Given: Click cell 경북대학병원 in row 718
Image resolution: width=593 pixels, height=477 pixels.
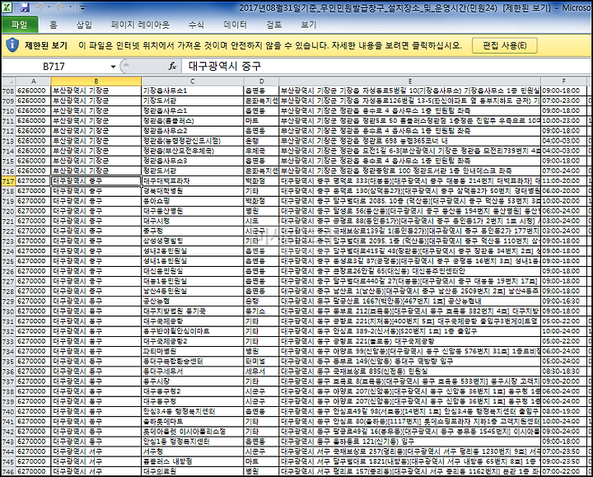Looking at the screenshot, I should [193, 191].
